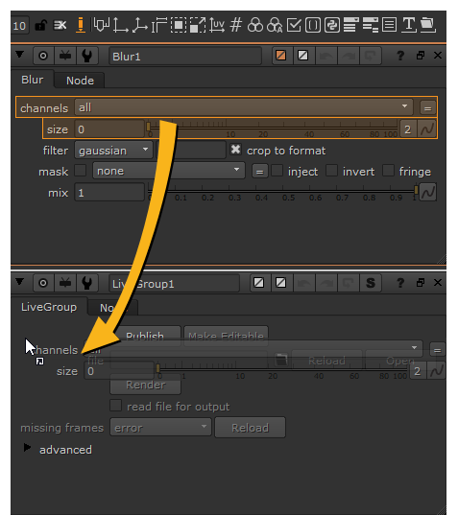Click the lock icon in top toolbar

pos(40,25)
